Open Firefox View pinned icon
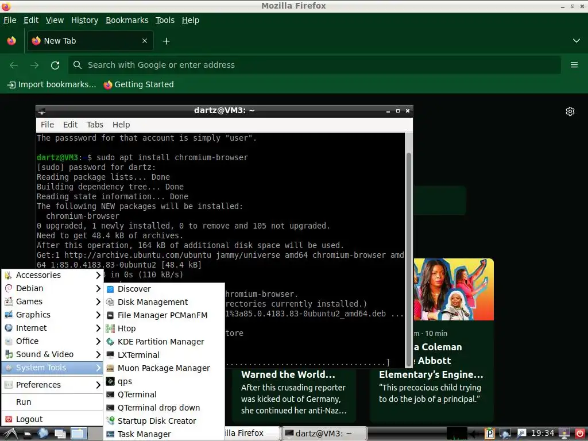This screenshot has width=588, height=441. (11, 41)
